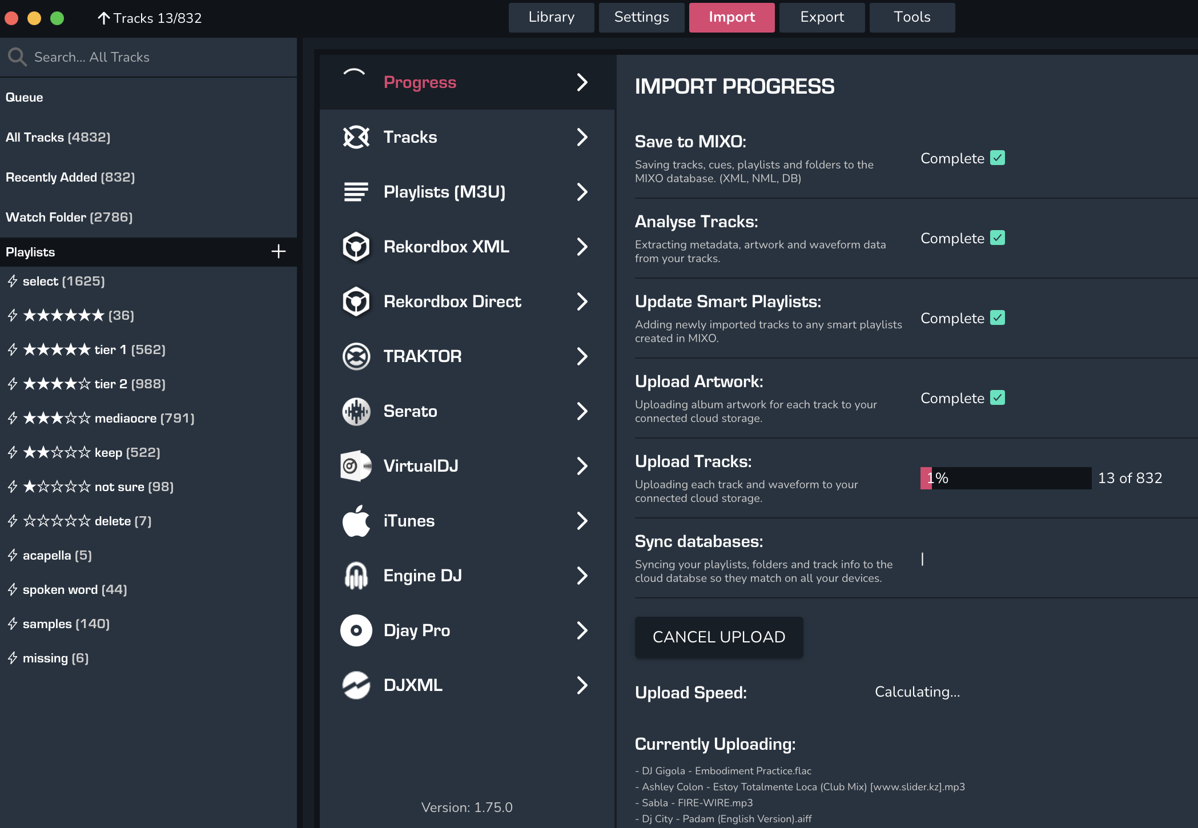
Task: Click the Search All Tracks field
Action: [x=148, y=57]
